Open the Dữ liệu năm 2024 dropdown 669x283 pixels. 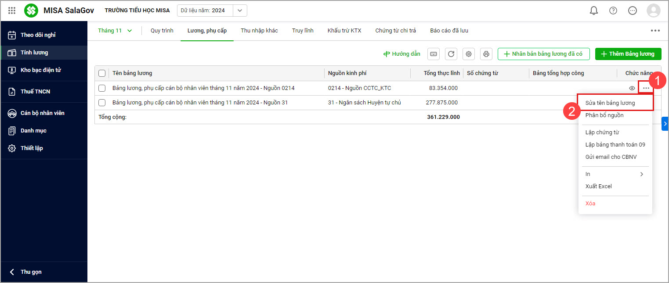tap(239, 11)
